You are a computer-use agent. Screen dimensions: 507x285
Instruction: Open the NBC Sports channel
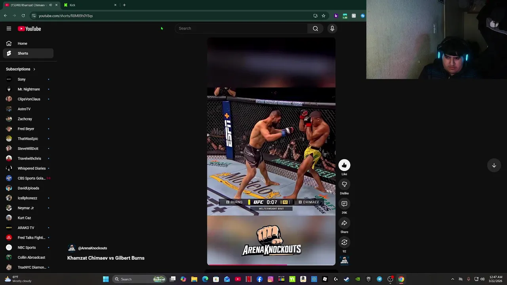[28, 247]
